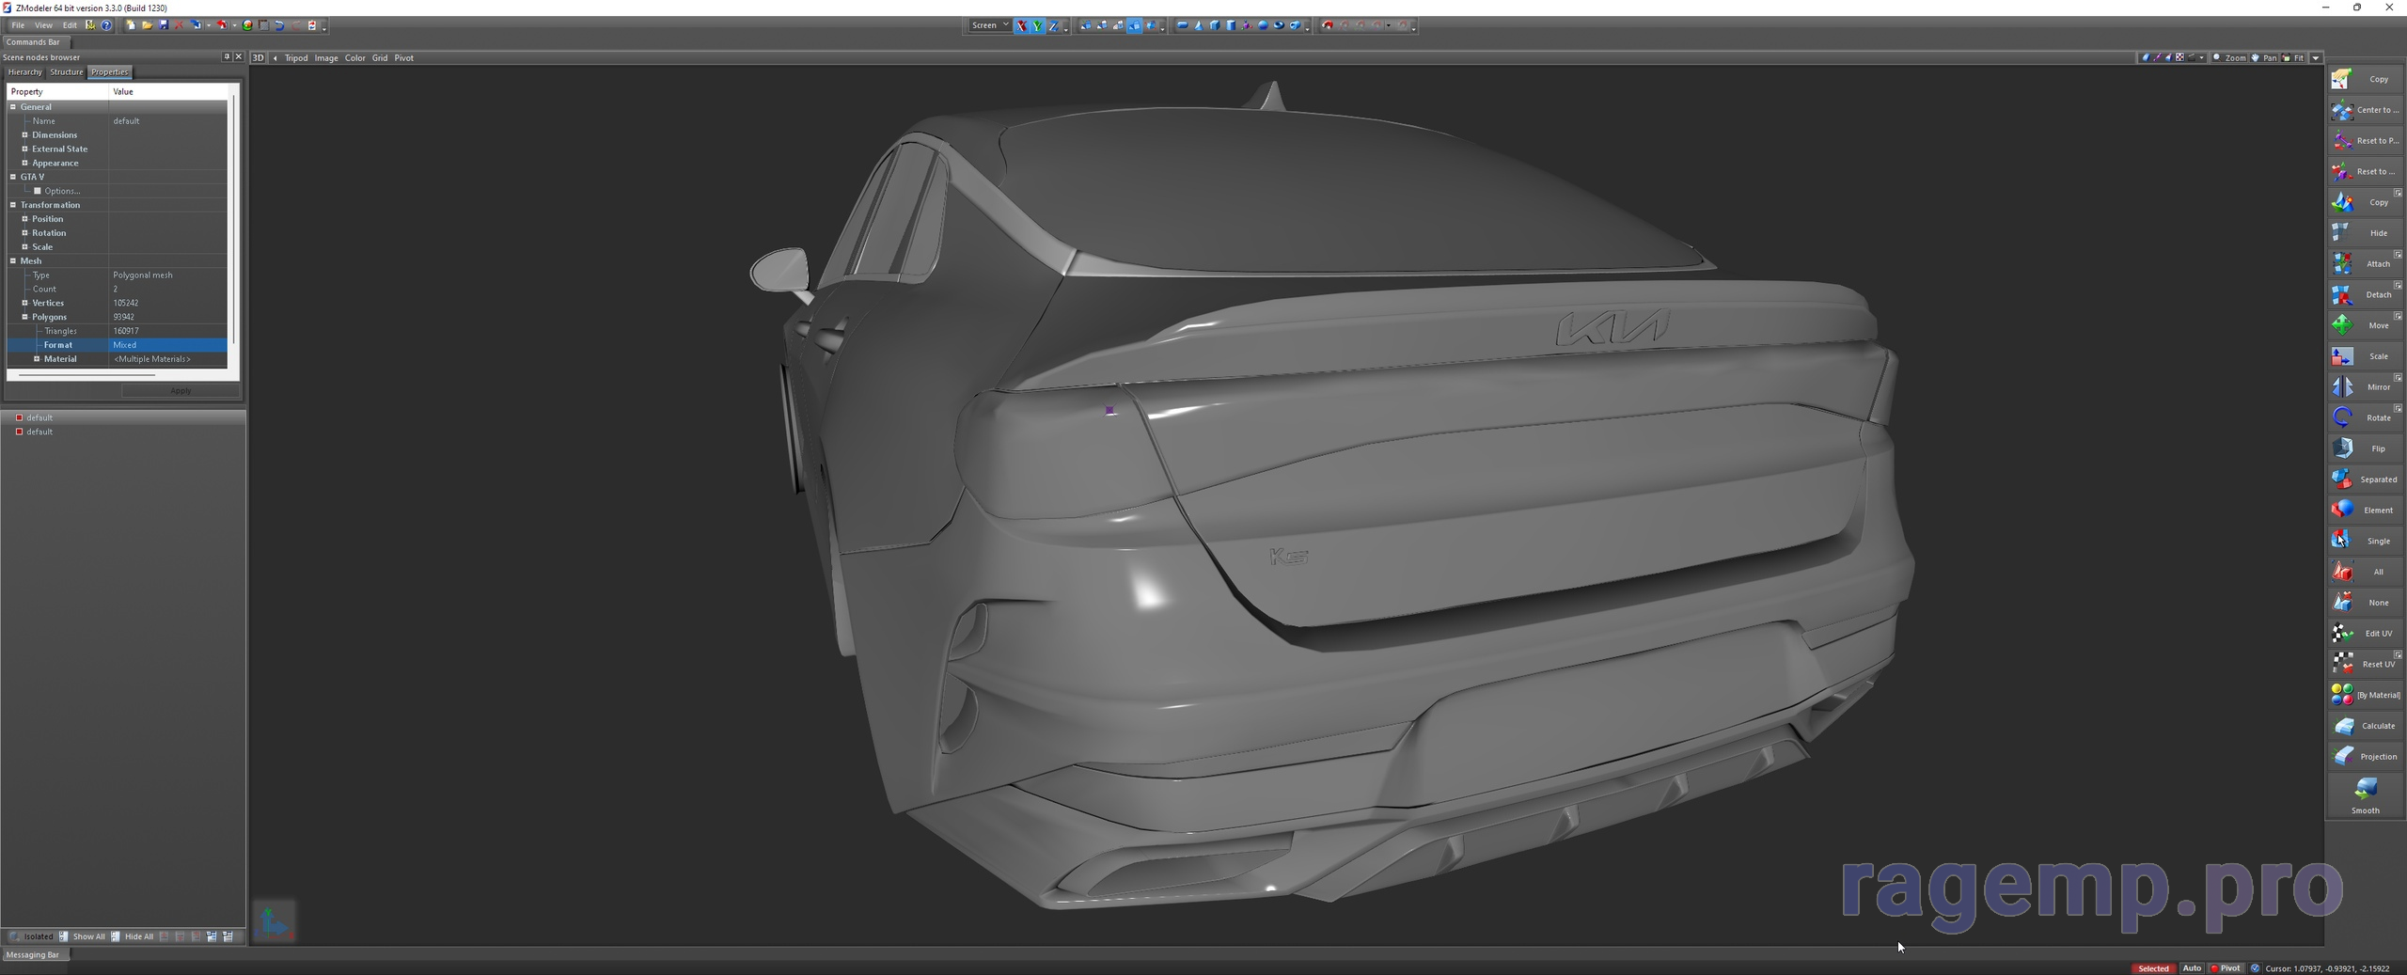Activate the Pan viewport tool
The height and width of the screenshot is (975, 2407).
2264,57
